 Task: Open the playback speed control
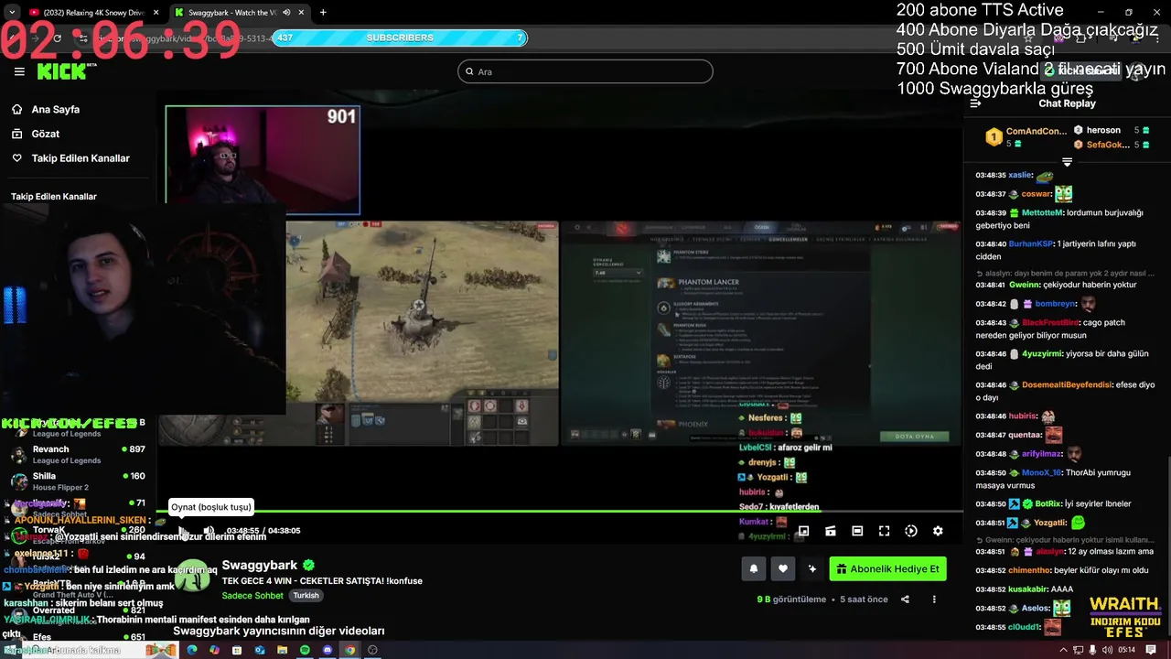pos(911,531)
